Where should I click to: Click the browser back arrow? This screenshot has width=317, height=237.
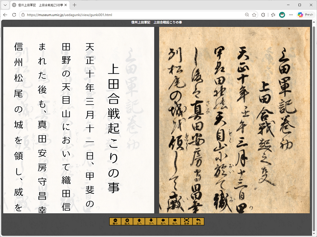(x=5, y=15)
